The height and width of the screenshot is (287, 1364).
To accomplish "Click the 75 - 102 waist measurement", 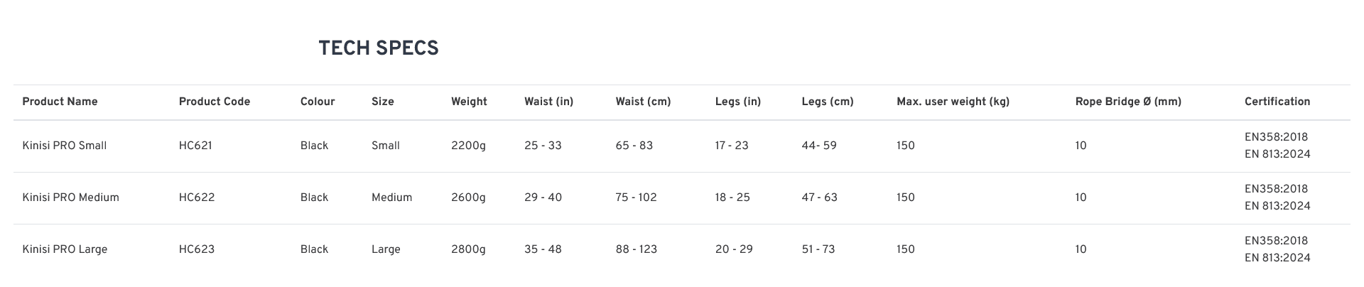I will coord(636,197).
